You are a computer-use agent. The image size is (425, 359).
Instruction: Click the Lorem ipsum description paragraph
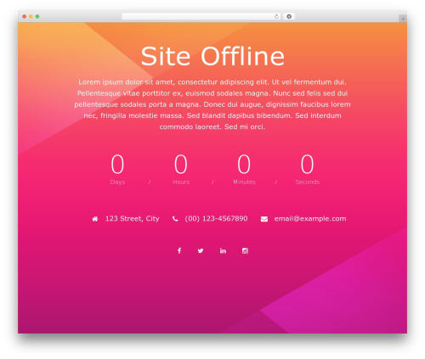point(212,104)
